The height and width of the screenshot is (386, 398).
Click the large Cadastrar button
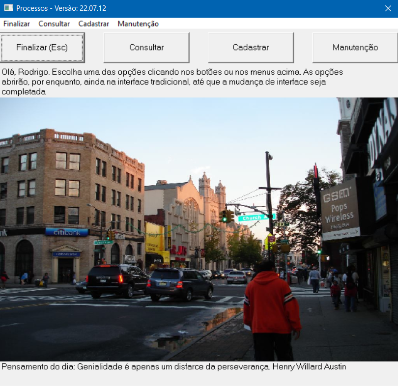[251, 48]
